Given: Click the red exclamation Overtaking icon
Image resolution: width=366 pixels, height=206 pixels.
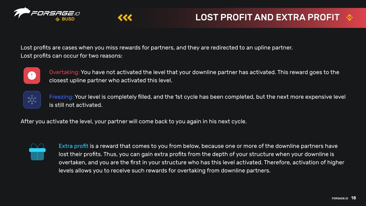Looking at the screenshot, I should (32, 76).
